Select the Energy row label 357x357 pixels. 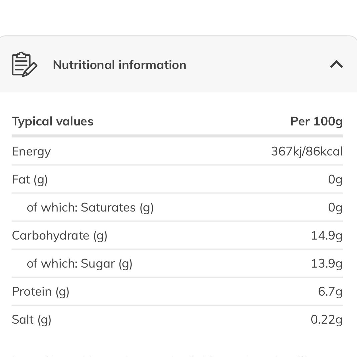[x=31, y=151]
